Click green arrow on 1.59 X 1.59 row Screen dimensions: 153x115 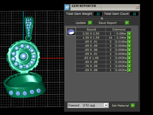pos(129,38)
